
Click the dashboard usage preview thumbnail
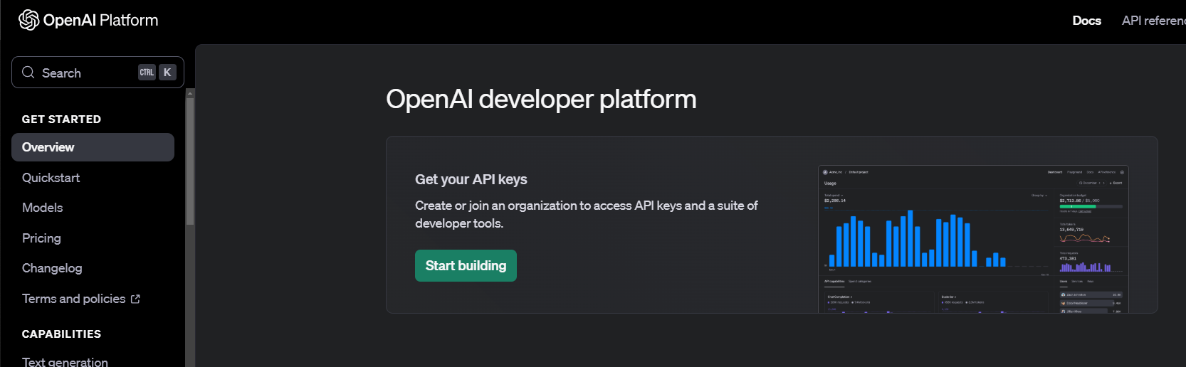(973, 239)
